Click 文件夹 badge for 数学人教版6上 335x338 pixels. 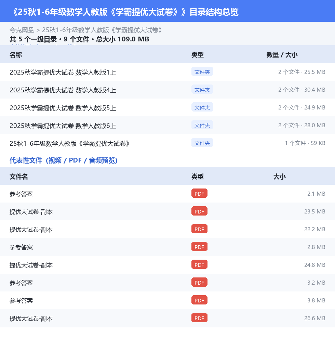coord(202,125)
